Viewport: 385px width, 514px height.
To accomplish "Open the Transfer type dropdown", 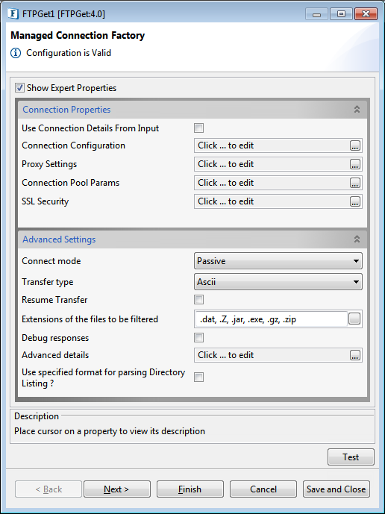I will pyautogui.click(x=278, y=282).
